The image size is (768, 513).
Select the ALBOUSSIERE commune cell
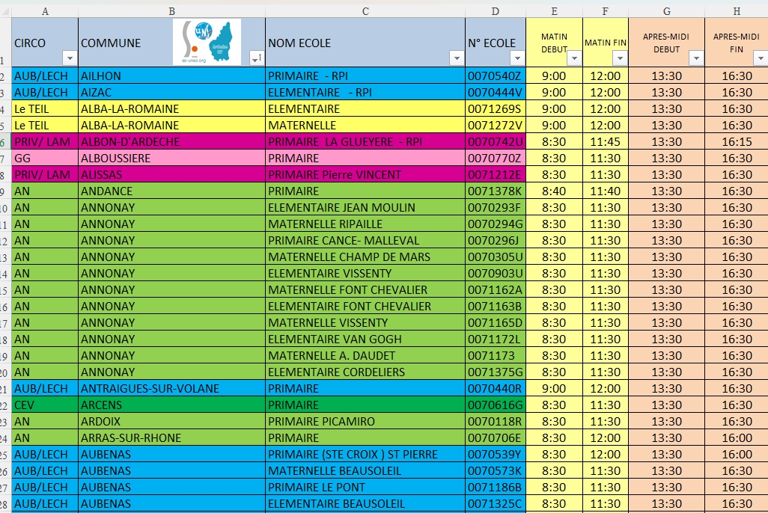tap(171, 159)
